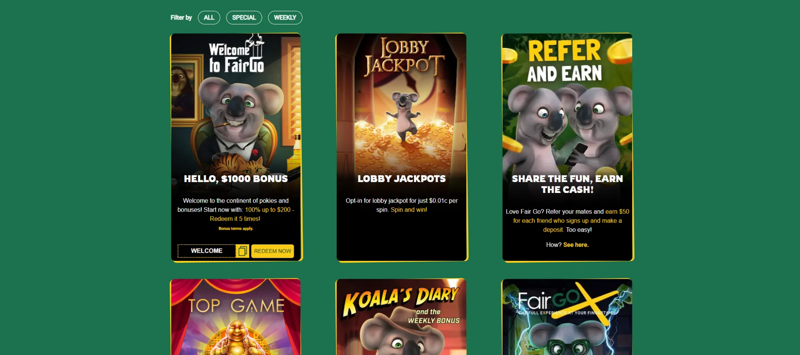Open the Top Game promotion card
The height and width of the screenshot is (355, 800).
pyautogui.click(x=236, y=317)
